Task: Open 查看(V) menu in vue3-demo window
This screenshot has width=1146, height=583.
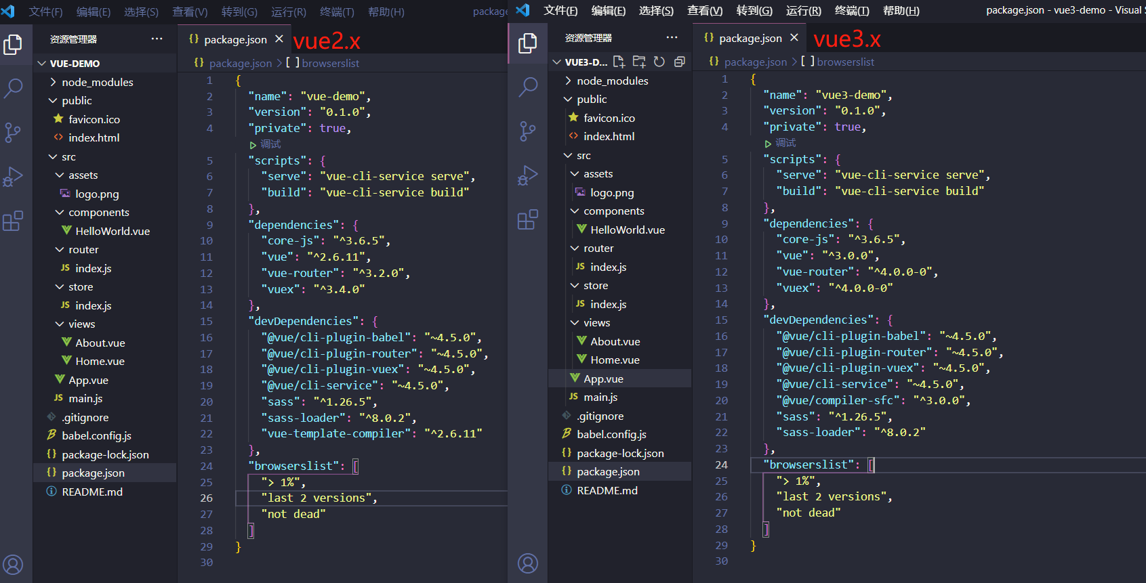Action: click(x=705, y=11)
